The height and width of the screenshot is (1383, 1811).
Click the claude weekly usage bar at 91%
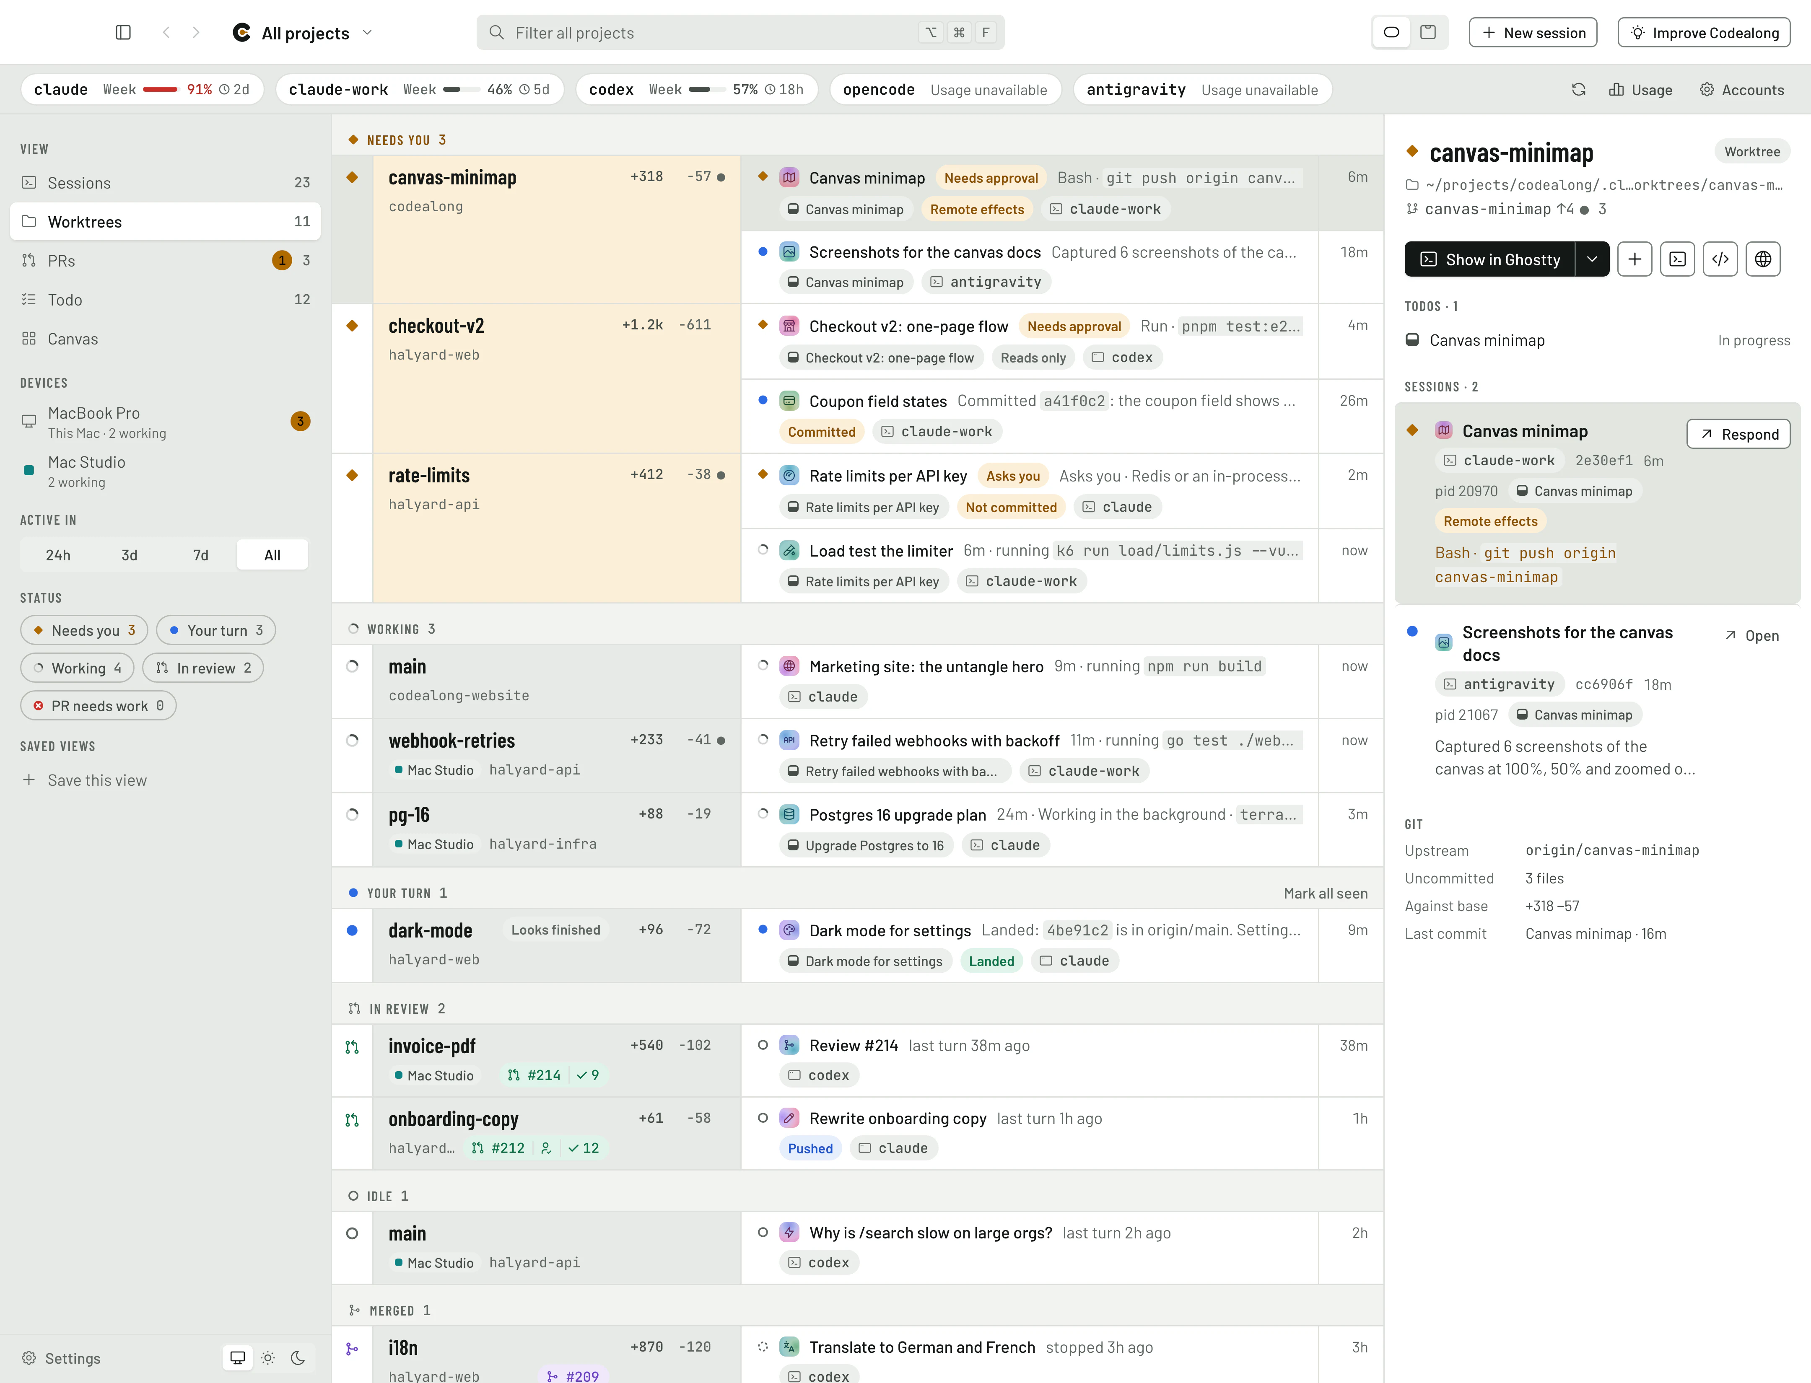pos(161,89)
